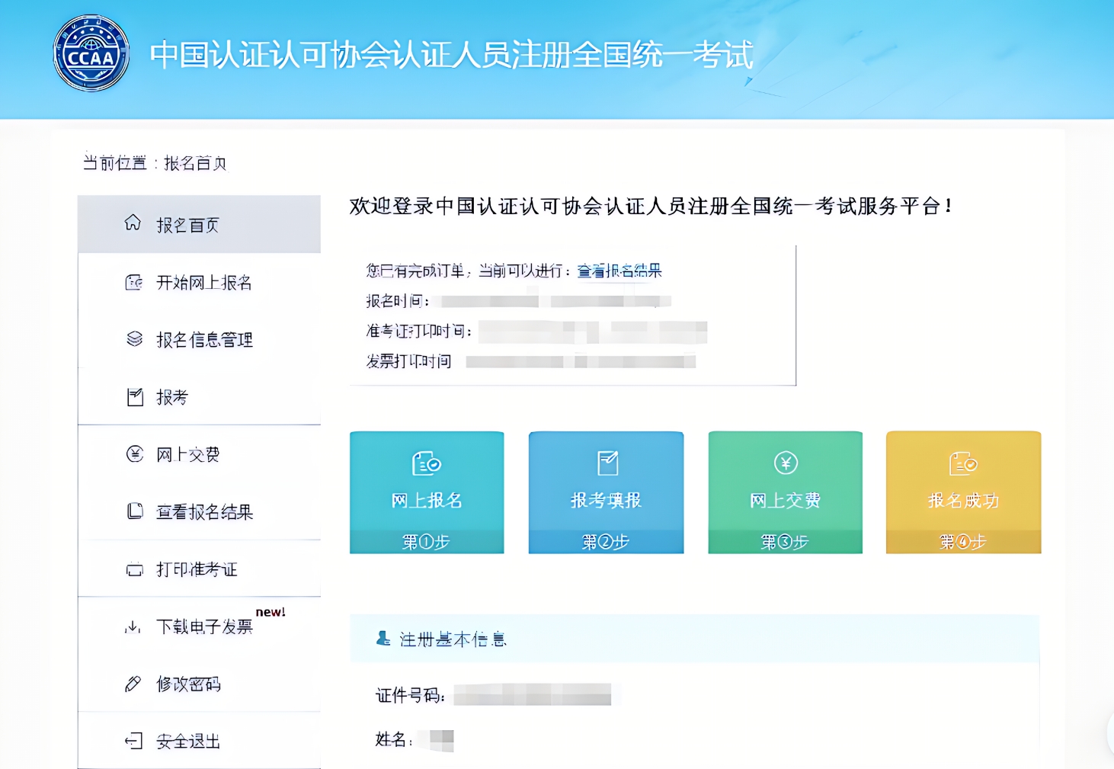Screen dimensions: 1114x769
Task: Click the site title 中国认证认可协会认证人员注册全国统一考试
Action: [452, 55]
